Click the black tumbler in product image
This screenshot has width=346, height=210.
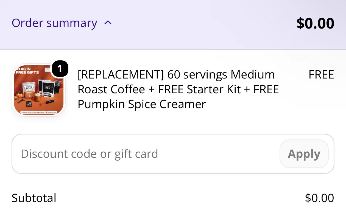click(57, 88)
